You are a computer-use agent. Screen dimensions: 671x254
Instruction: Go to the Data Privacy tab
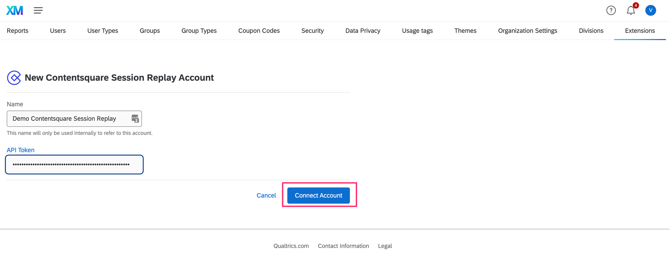(x=363, y=31)
